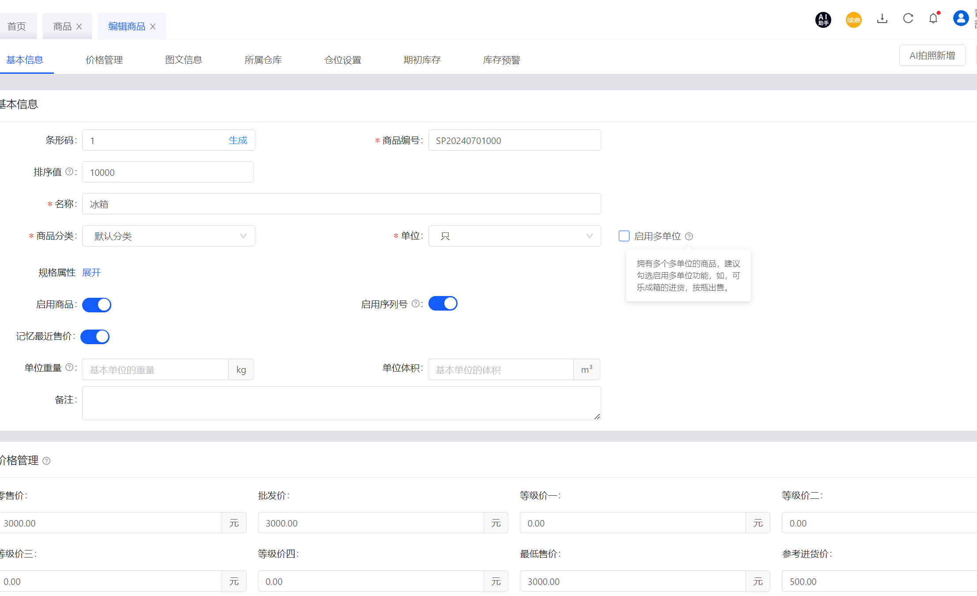The height and width of the screenshot is (596, 977).
Task: Check the 启用多单位 checkbox
Action: point(624,236)
